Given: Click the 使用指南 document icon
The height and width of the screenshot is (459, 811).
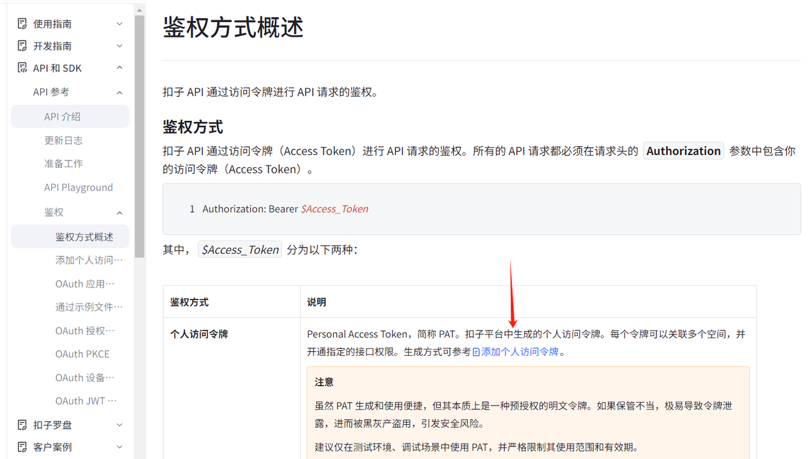Looking at the screenshot, I should coord(22,24).
